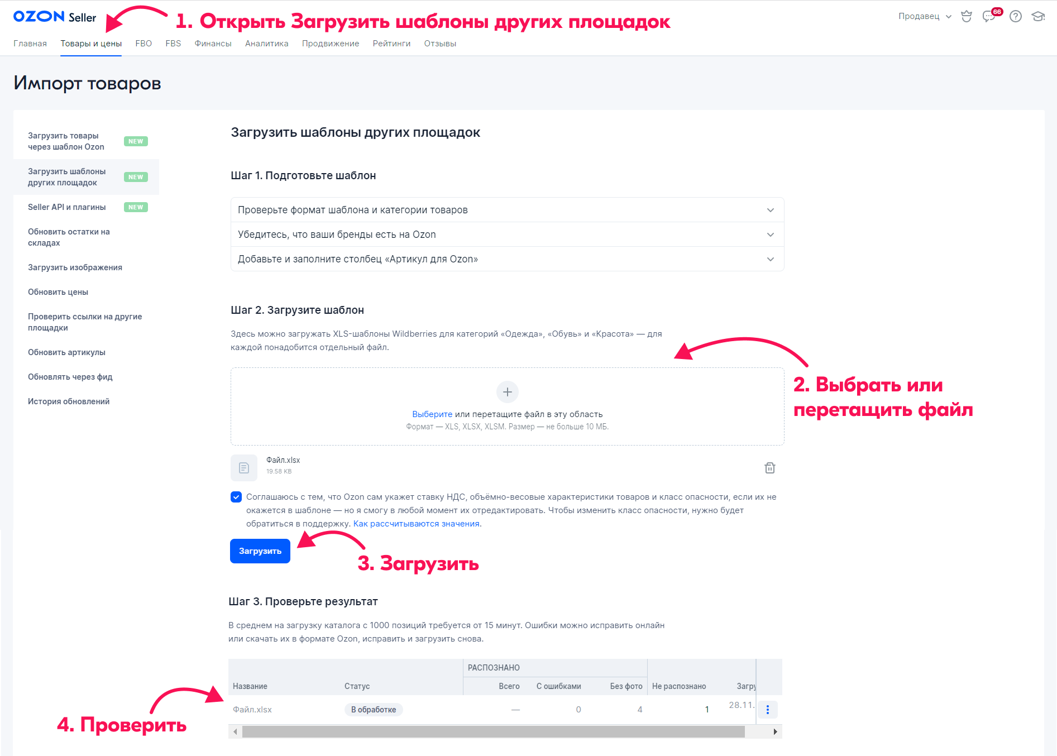Click the Статус column header
Image resolution: width=1057 pixels, height=756 pixels.
[357, 686]
